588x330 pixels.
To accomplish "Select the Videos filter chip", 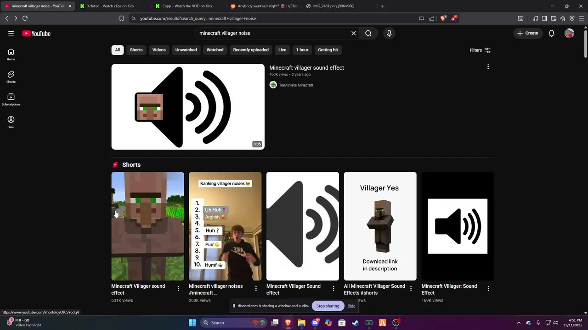I will tap(159, 50).
